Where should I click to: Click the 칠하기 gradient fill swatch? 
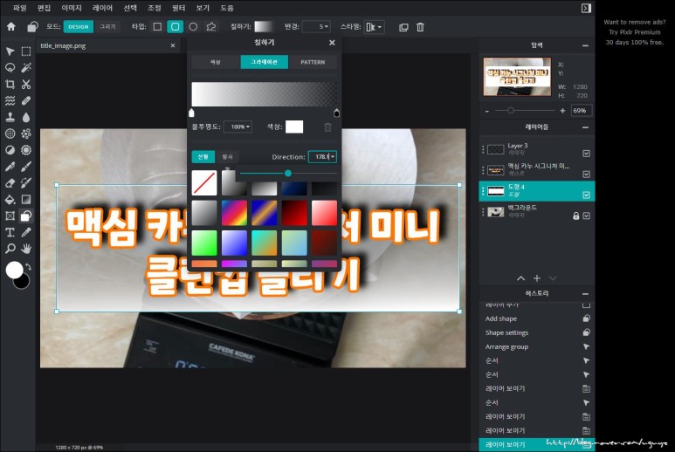(264, 27)
